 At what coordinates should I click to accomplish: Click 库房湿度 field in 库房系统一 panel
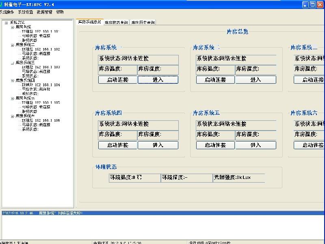click(158, 70)
